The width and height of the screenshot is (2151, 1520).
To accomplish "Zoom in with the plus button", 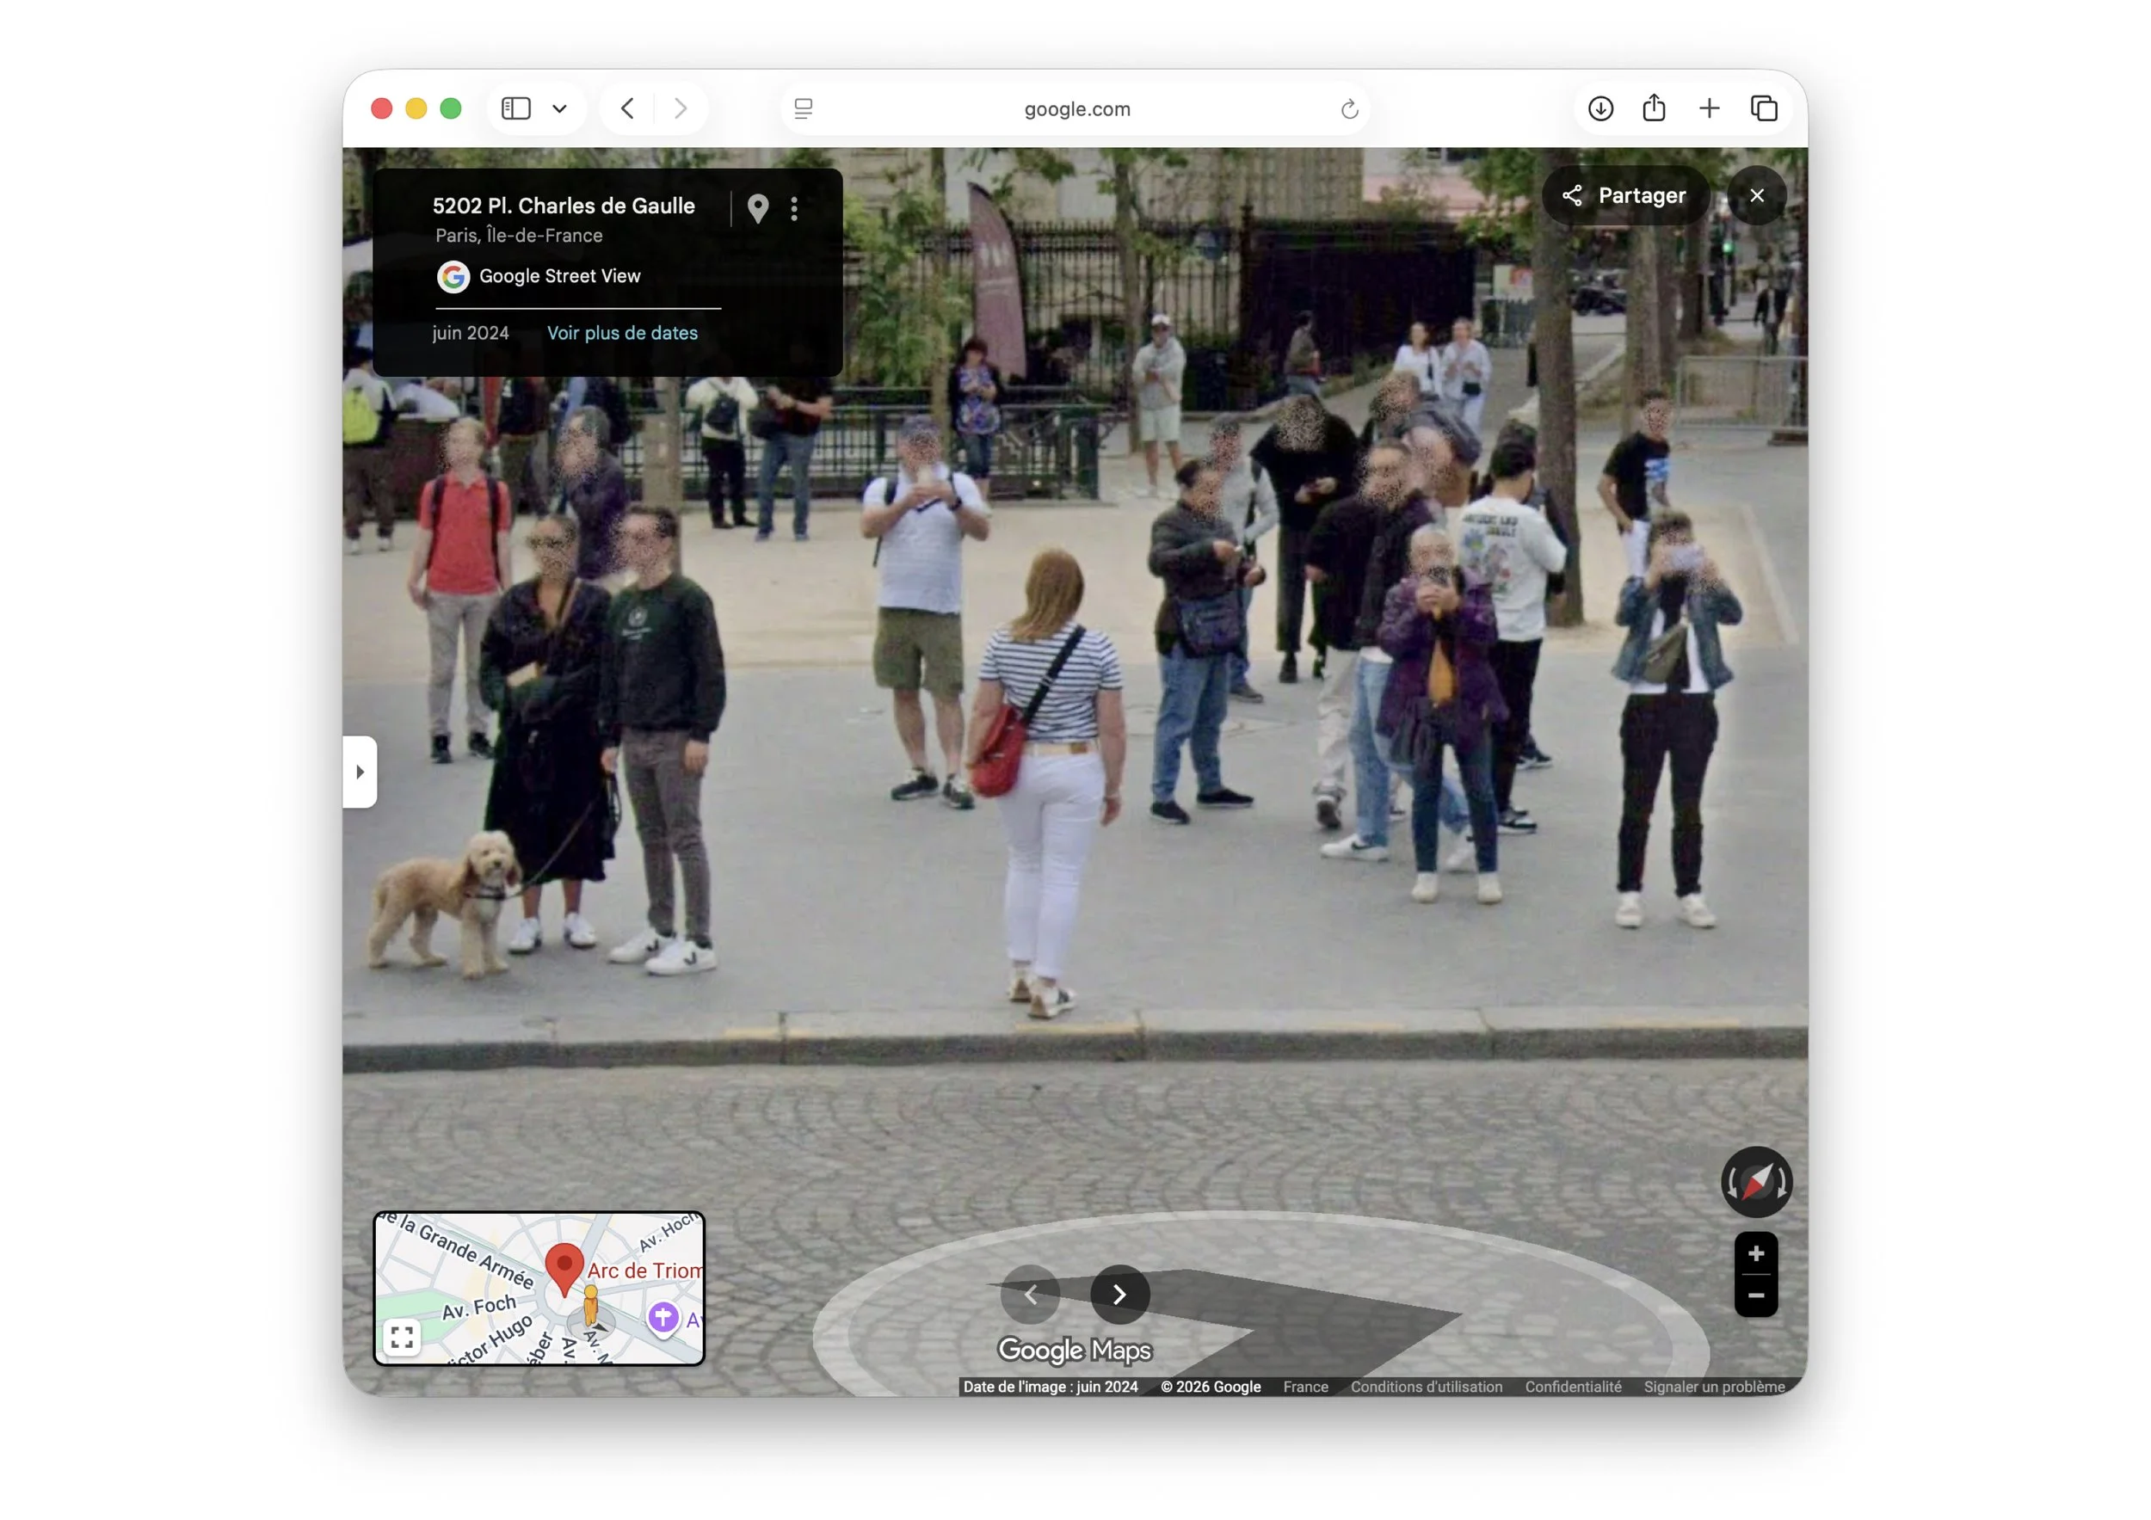I will coord(1756,1253).
